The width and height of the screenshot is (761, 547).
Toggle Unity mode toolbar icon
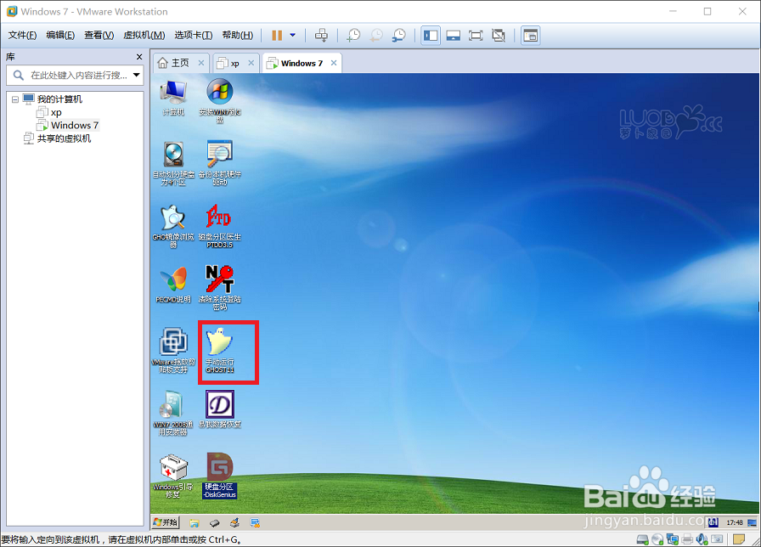coord(499,36)
